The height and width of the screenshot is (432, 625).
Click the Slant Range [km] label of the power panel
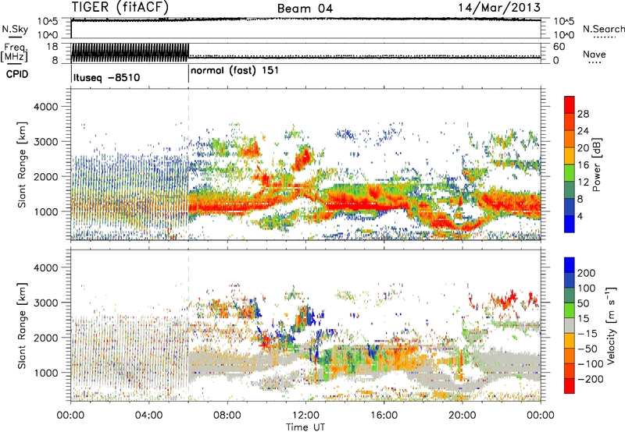(22, 165)
